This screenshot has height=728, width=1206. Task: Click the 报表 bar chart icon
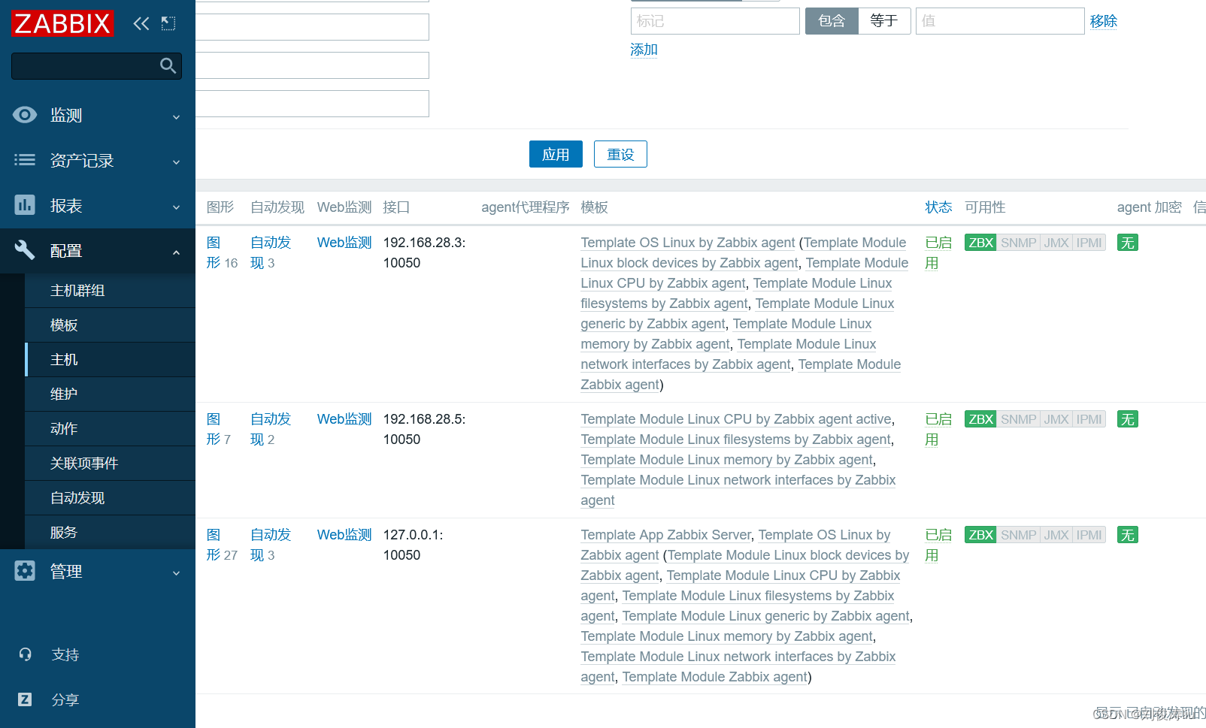point(25,205)
